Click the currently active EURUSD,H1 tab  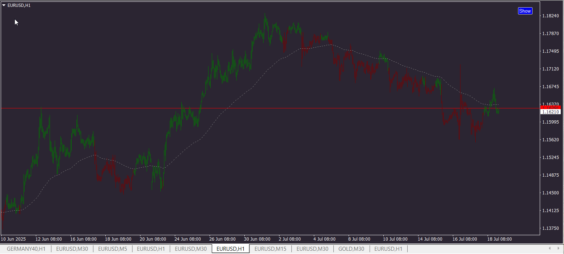click(231, 249)
